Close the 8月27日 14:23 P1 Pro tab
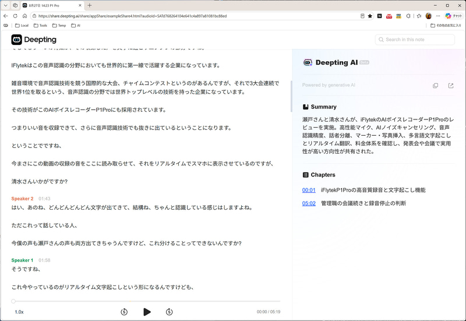 pyautogui.click(x=80, y=5)
